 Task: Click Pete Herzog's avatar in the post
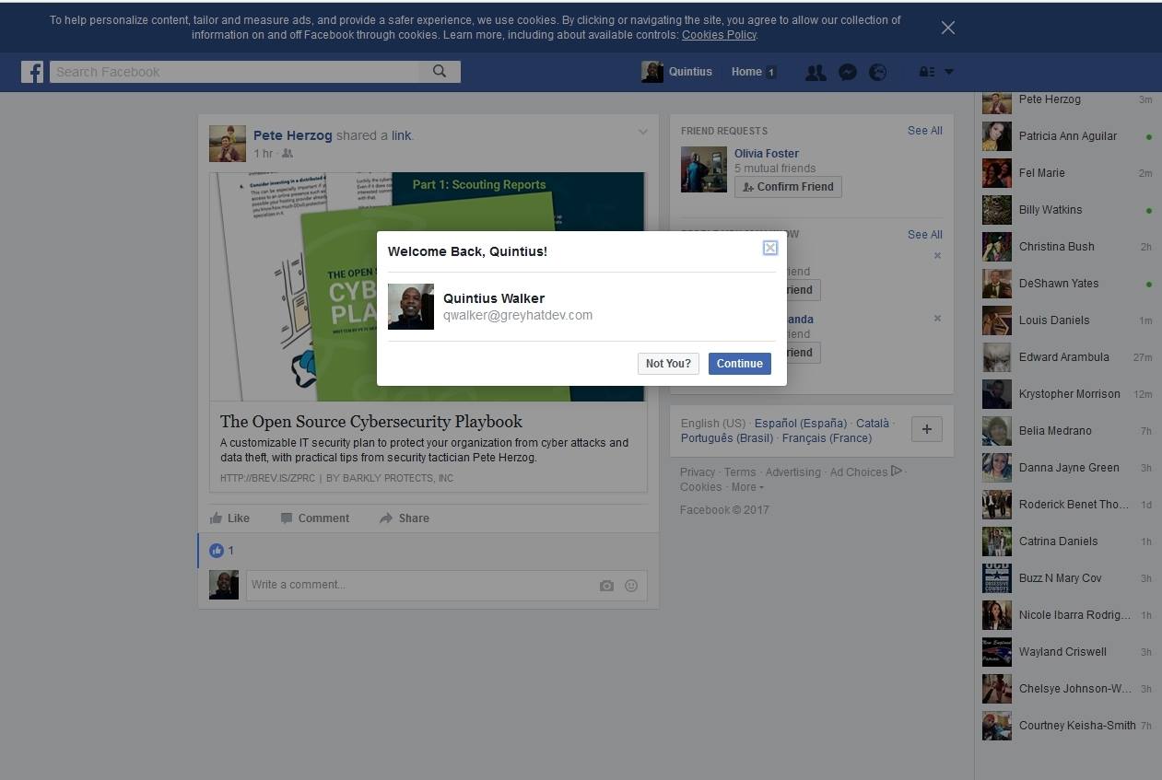[x=228, y=144]
